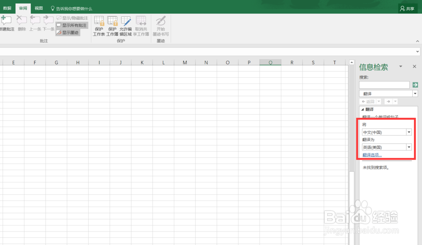Toggle Show All Comments (显示所有批注)
Image resolution: width=422 pixels, height=245 pixels.
point(72,25)
